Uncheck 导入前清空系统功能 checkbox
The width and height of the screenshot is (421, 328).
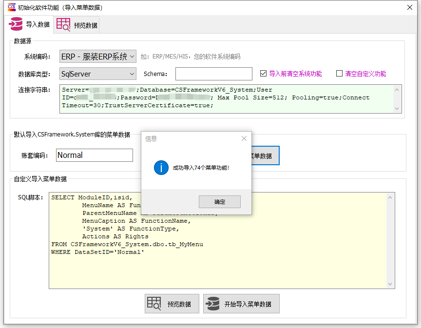pos(264,73)
